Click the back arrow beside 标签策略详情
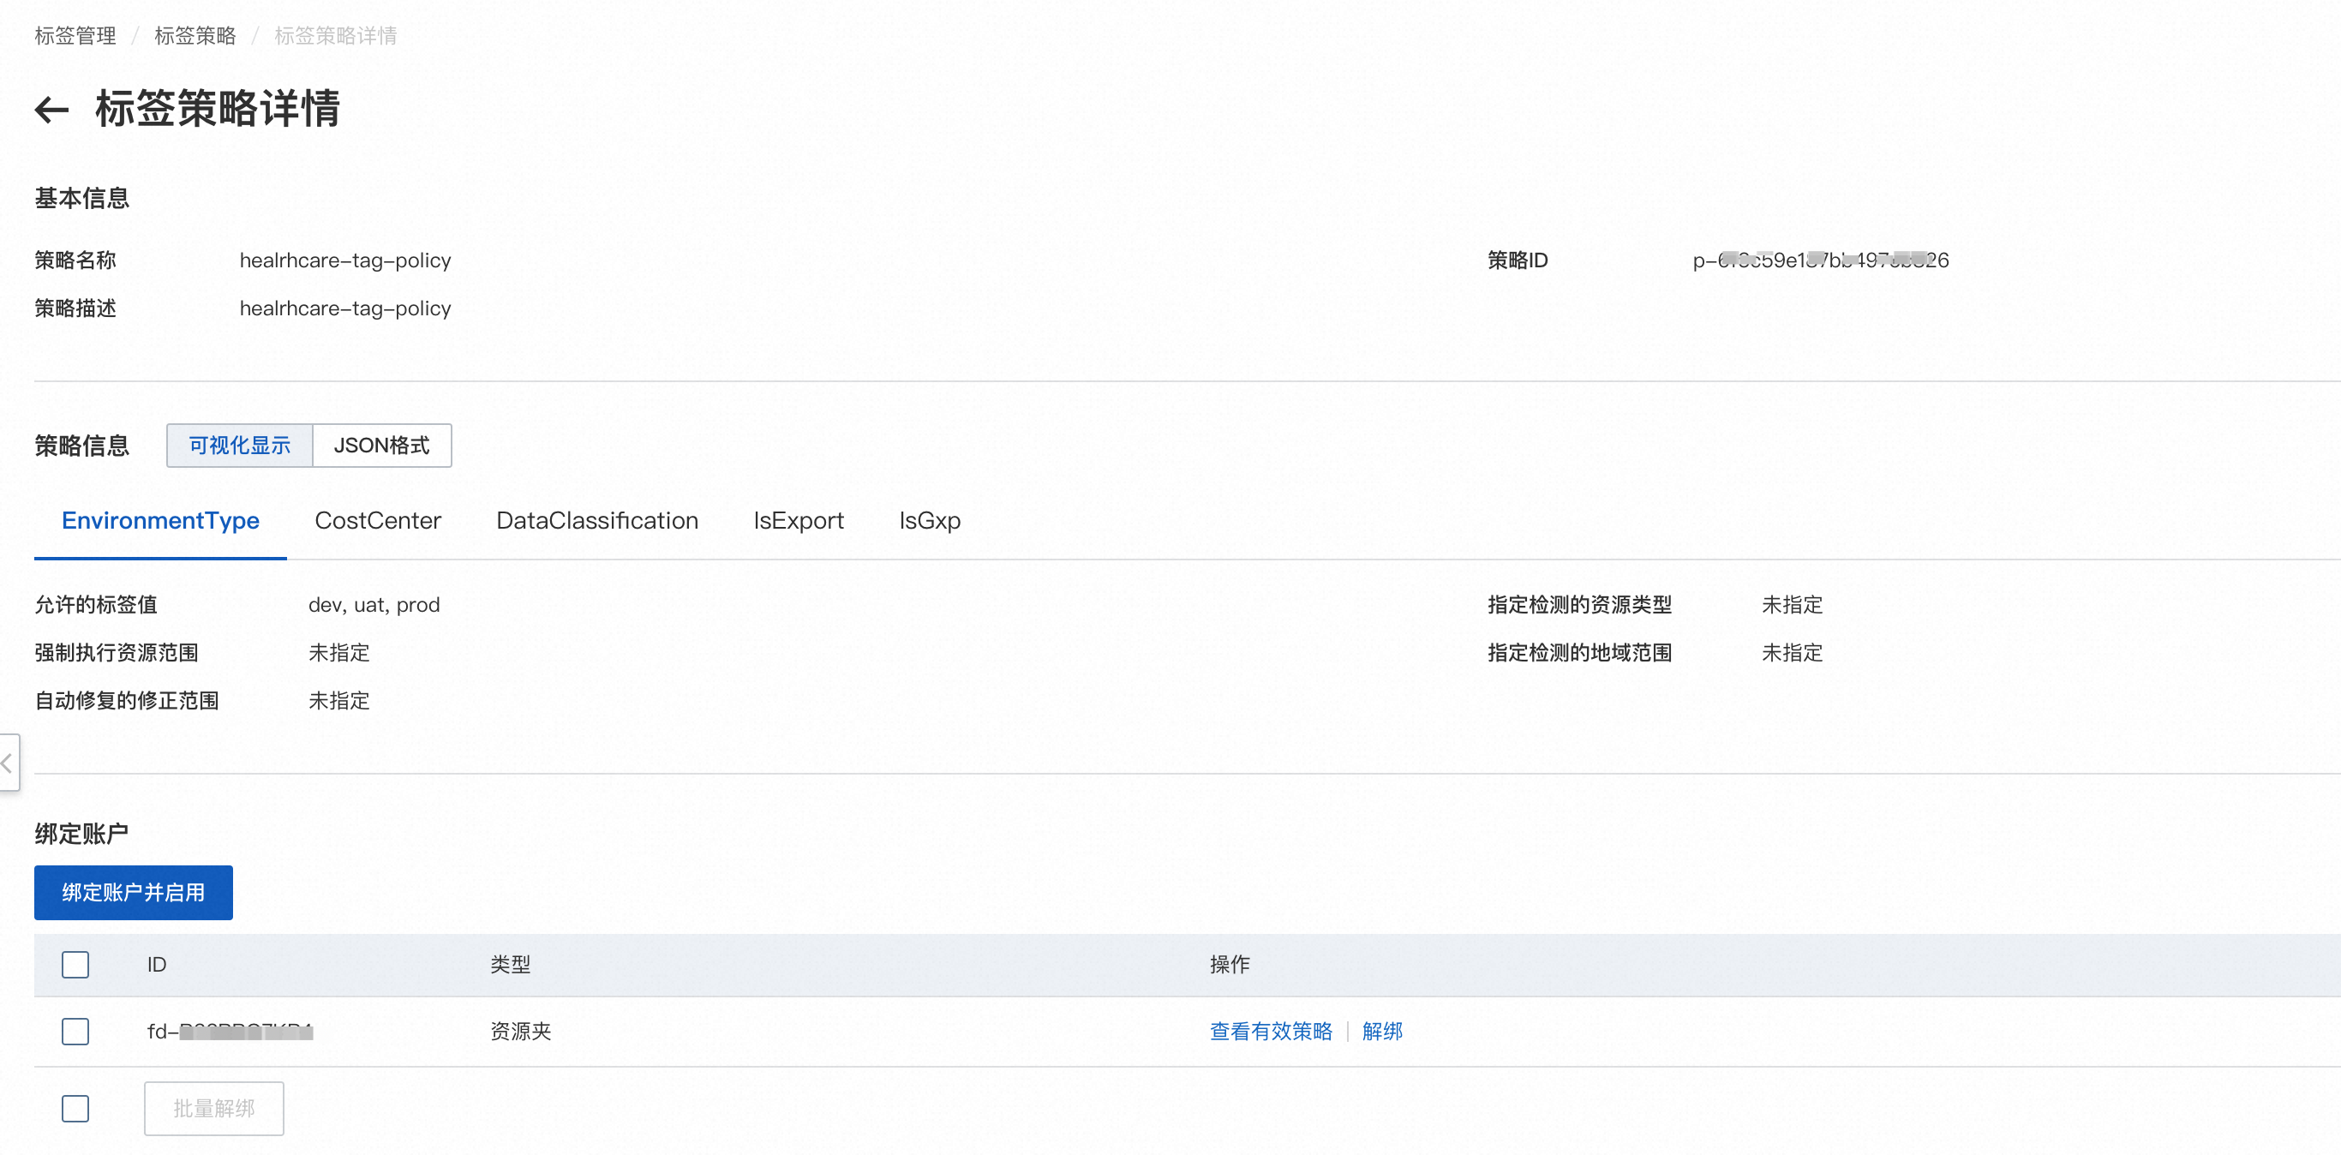The height and width of the screenshot is (1155, 2341). (51, 110)
